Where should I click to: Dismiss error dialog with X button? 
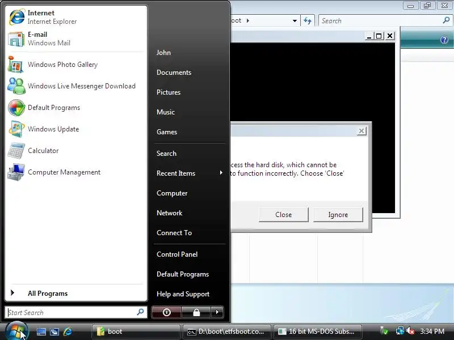click(x=361, y=131)
